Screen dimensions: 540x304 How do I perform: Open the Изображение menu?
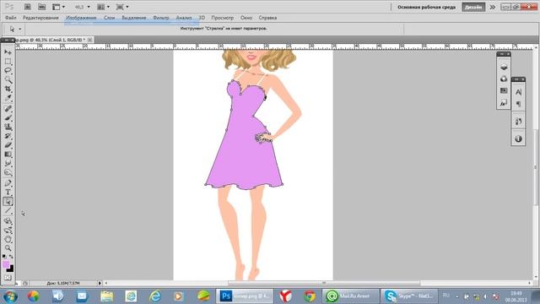click(x=81, y=18)
